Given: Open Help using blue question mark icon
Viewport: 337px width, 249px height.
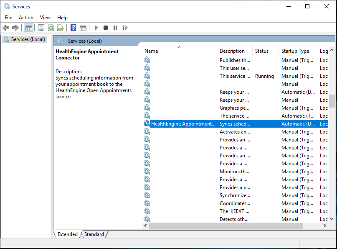Looking at the screenshot, I should [x=73, y=28].
